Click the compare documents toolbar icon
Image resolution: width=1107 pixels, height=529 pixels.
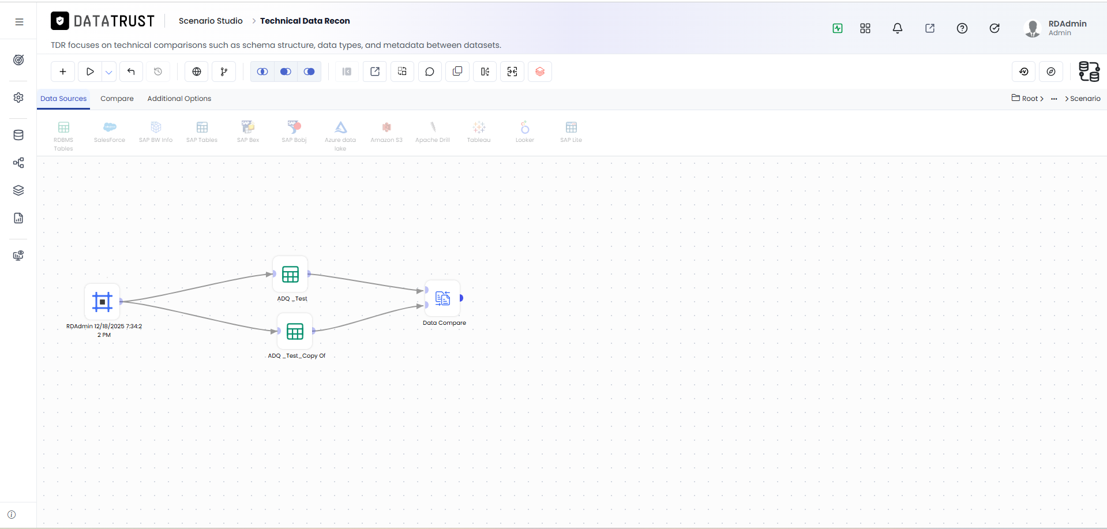tap(402, 72)
